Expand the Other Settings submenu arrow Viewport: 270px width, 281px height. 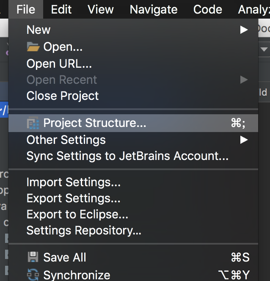244,140
